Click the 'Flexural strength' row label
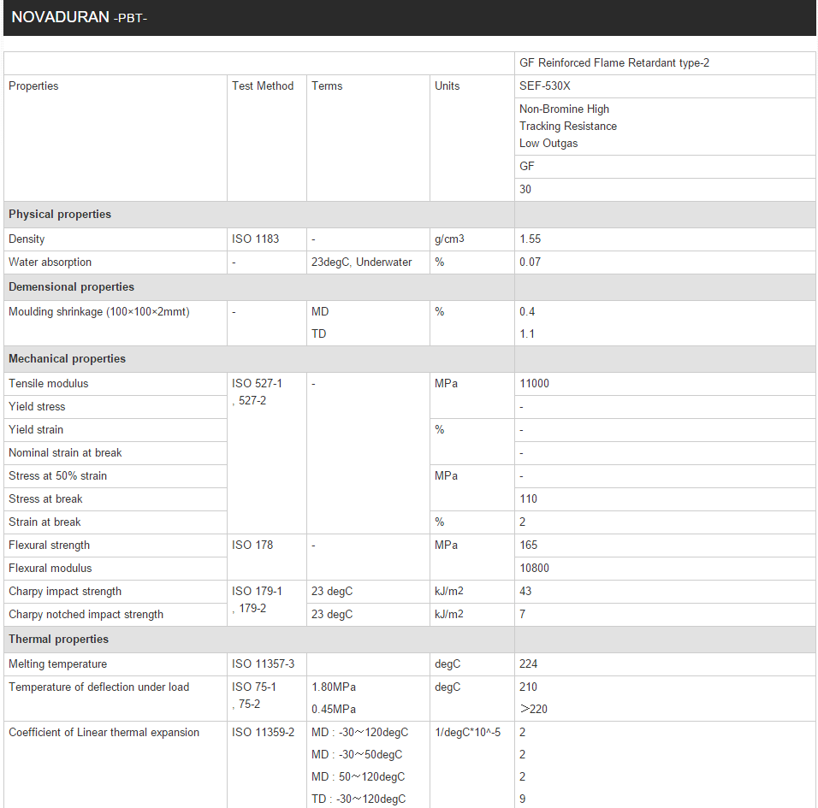 (x=49, y=546)
